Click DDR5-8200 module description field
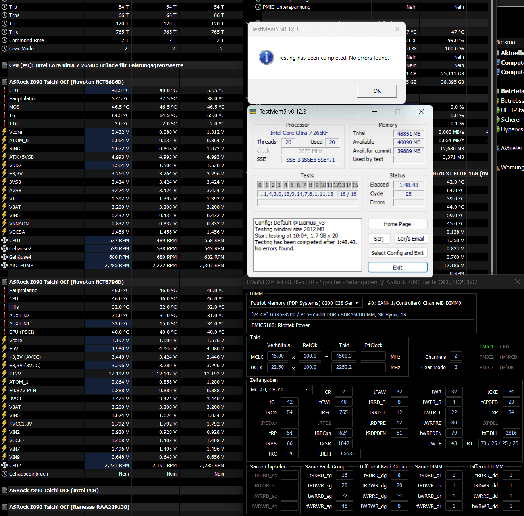The width and height of the screenshot is (524, 516). 361,314
